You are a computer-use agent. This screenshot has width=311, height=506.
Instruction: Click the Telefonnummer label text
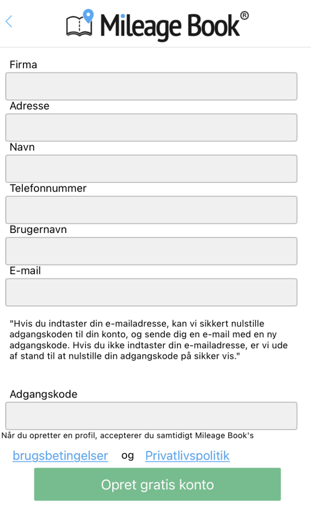pyautogui.click(x=48, y=188)
